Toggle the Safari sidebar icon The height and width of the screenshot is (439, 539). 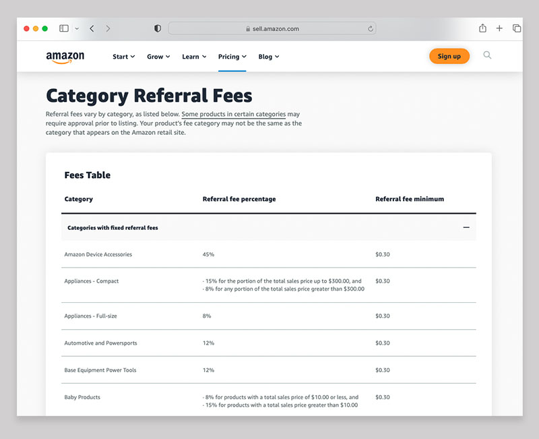64,28
